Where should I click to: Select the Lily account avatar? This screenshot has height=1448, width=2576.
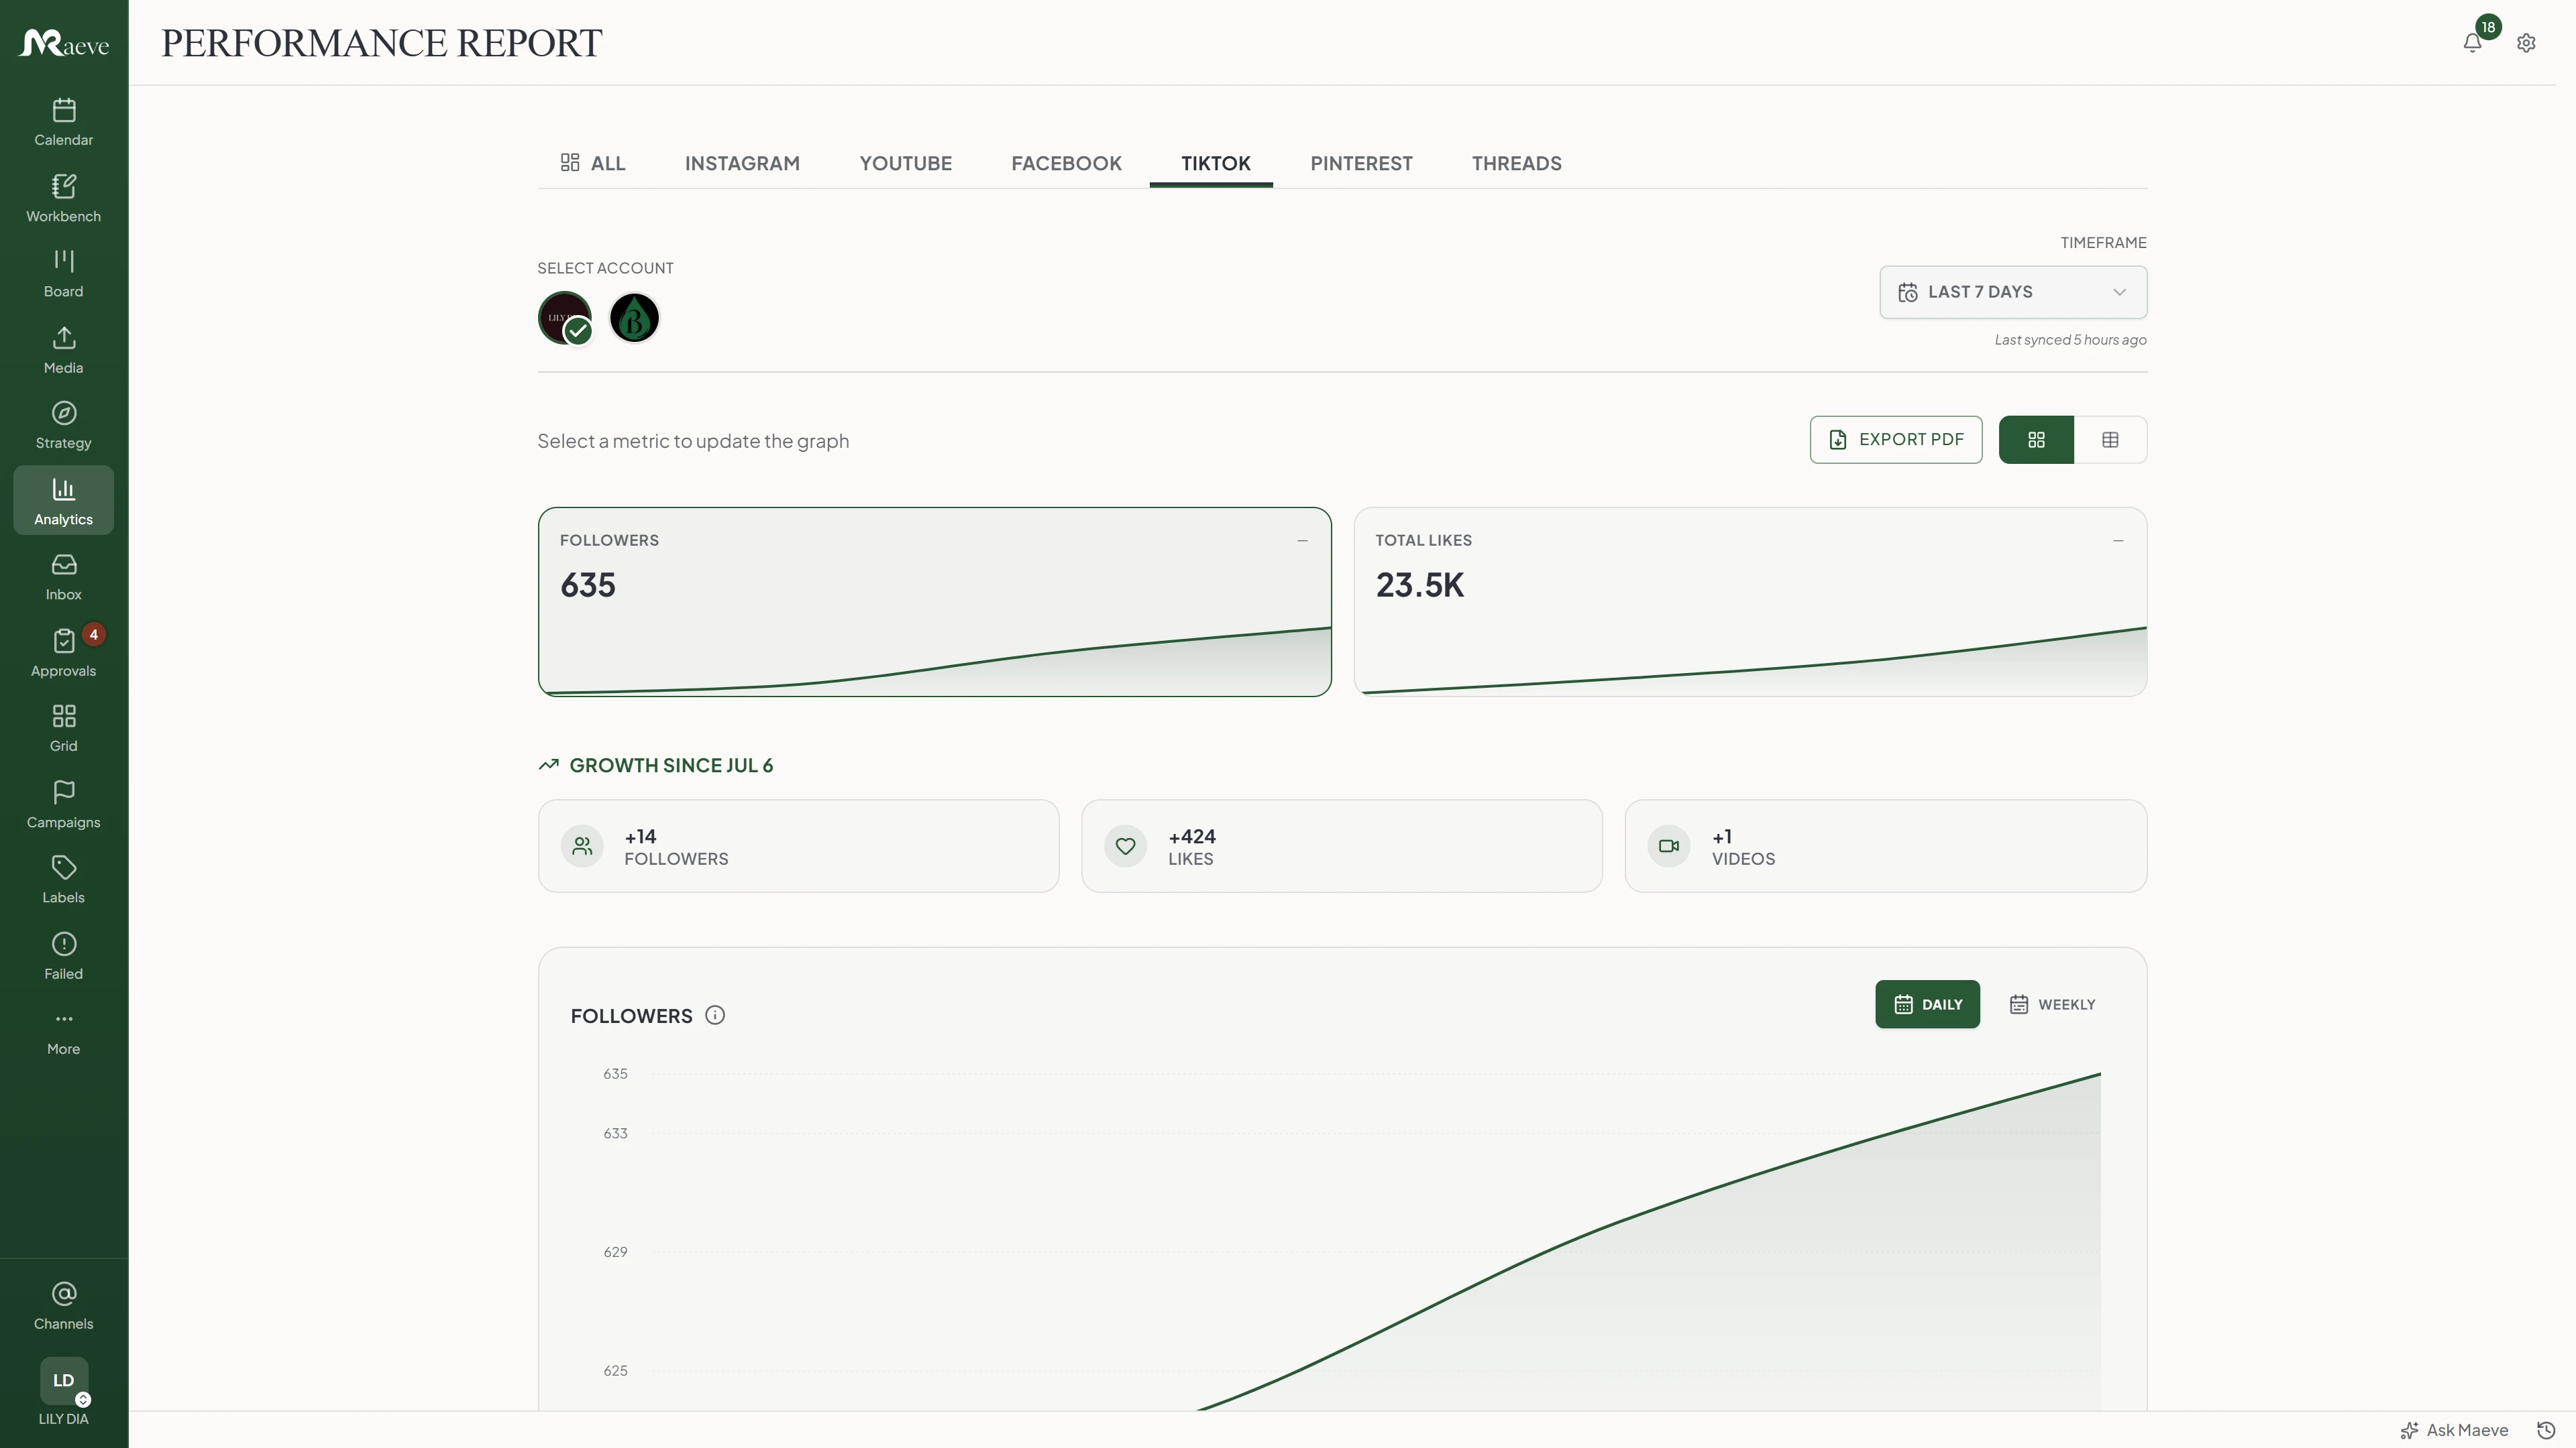[565, 318]
